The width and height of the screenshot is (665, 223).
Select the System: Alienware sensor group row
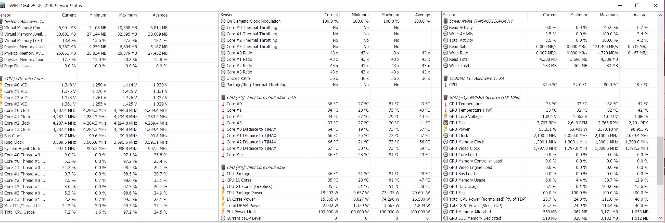25,21
